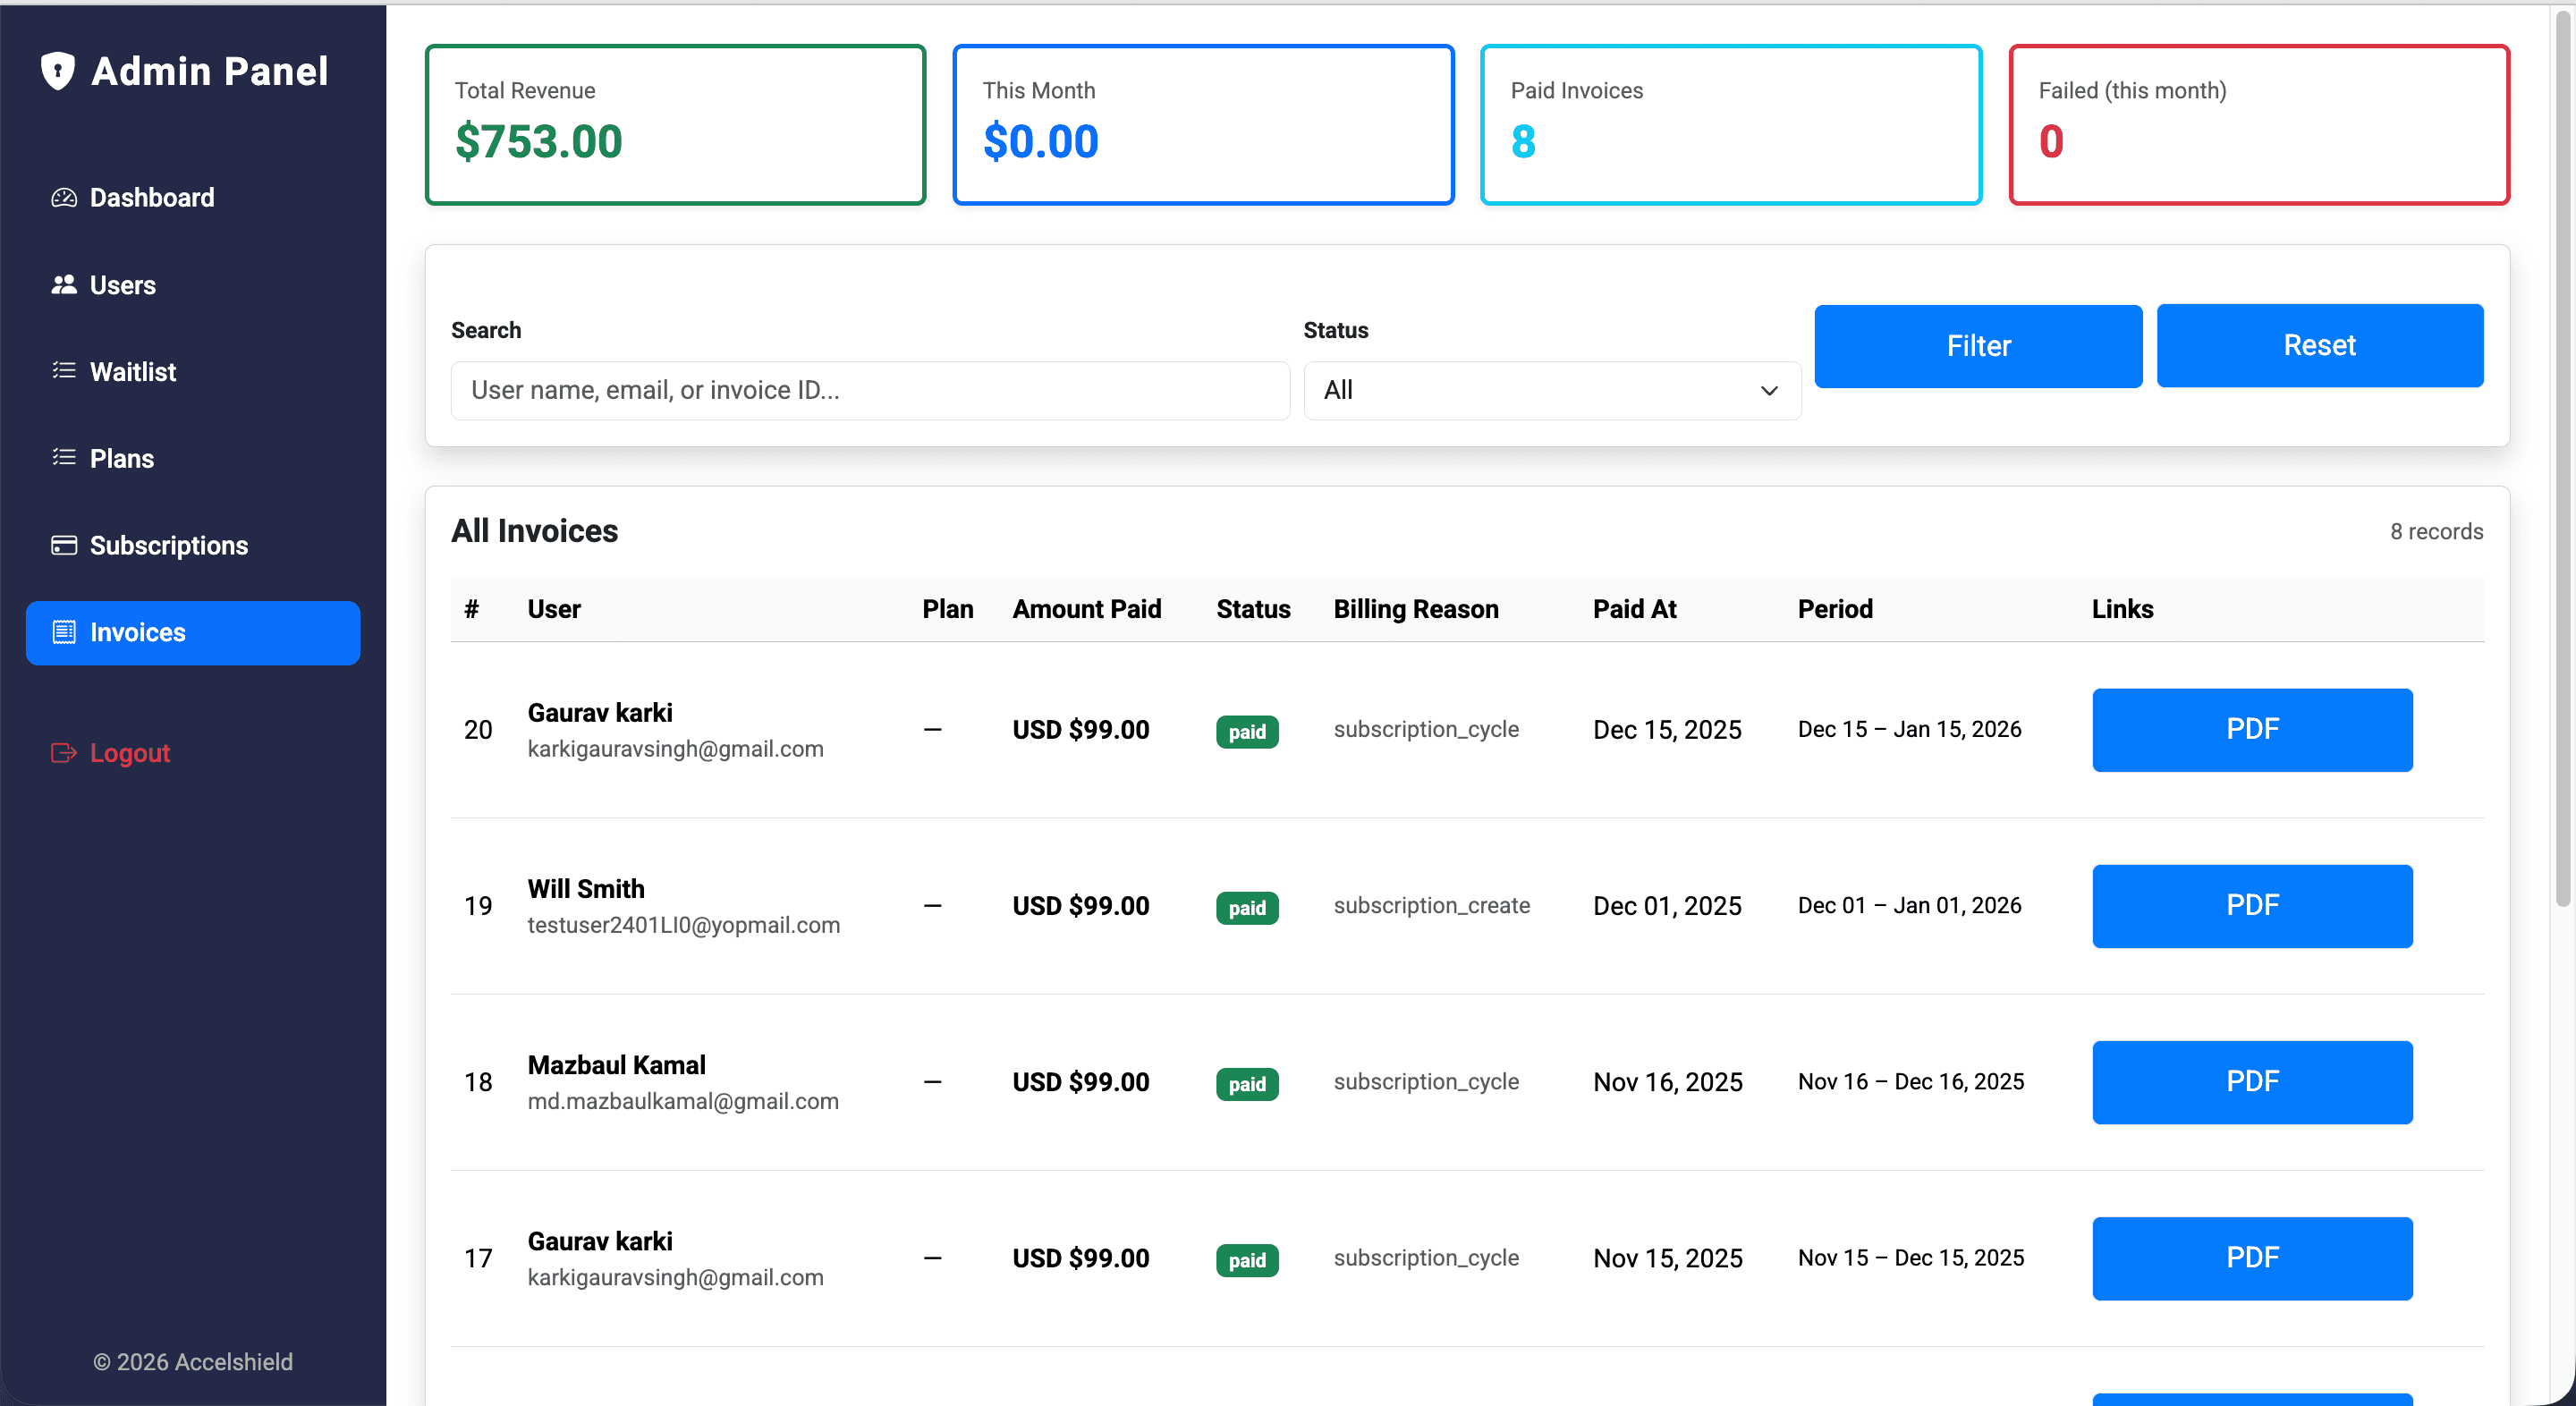Click the paid status badge for Mazbaul Kamal
This screenshot has width=2576, height=1406.
[x=1247, y=1083]
